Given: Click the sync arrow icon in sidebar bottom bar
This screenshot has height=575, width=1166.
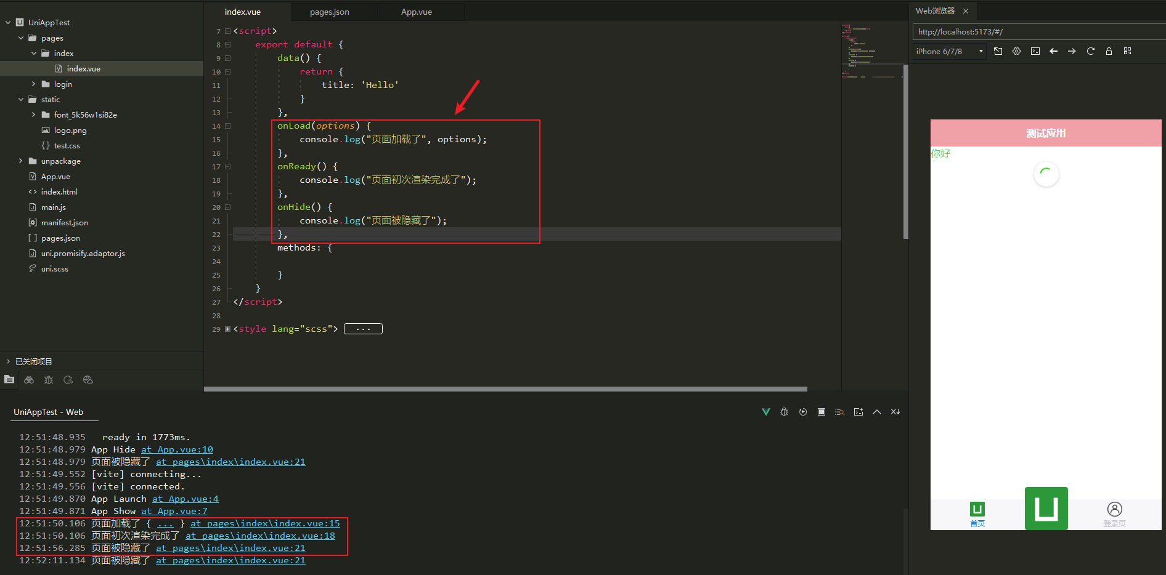Looking at the screenshot, I should point(68,380).
